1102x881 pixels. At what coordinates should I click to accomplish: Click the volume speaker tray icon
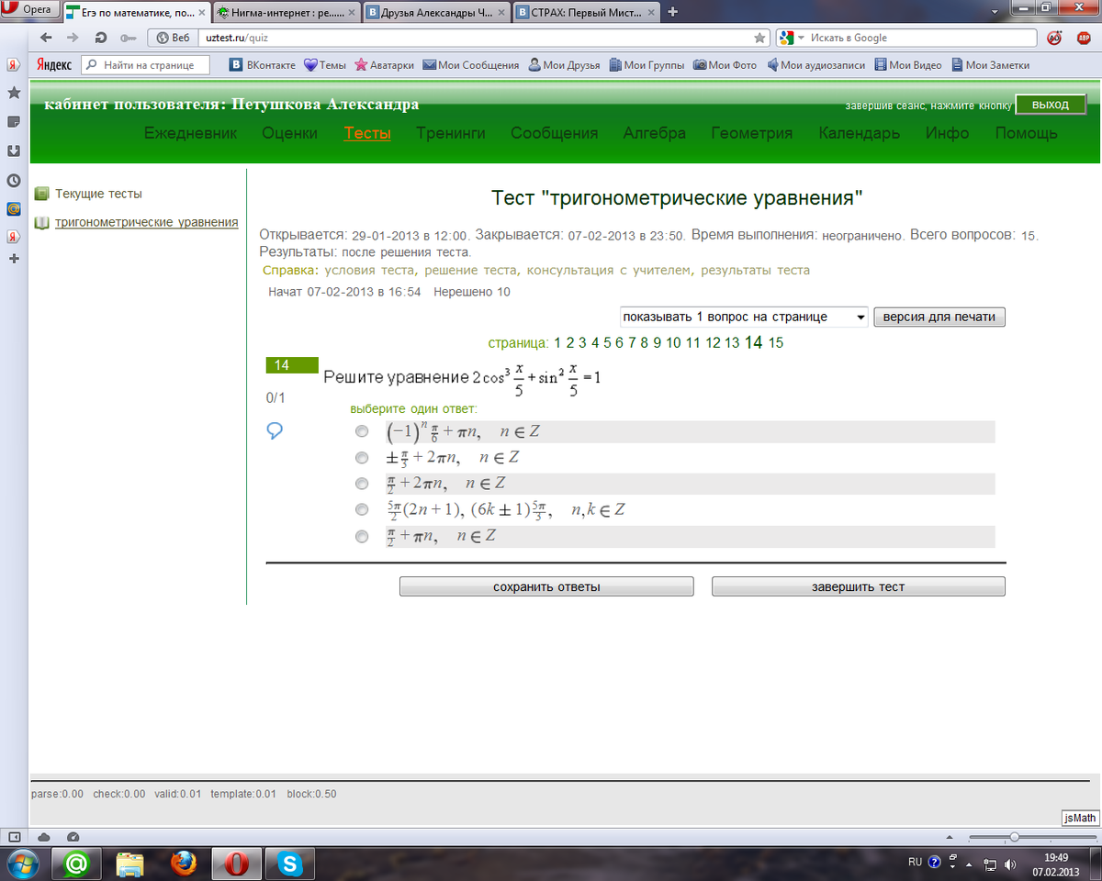(1011, 864)
